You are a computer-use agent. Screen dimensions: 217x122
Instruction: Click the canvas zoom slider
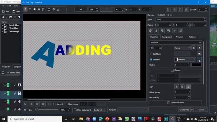[47, 110]
